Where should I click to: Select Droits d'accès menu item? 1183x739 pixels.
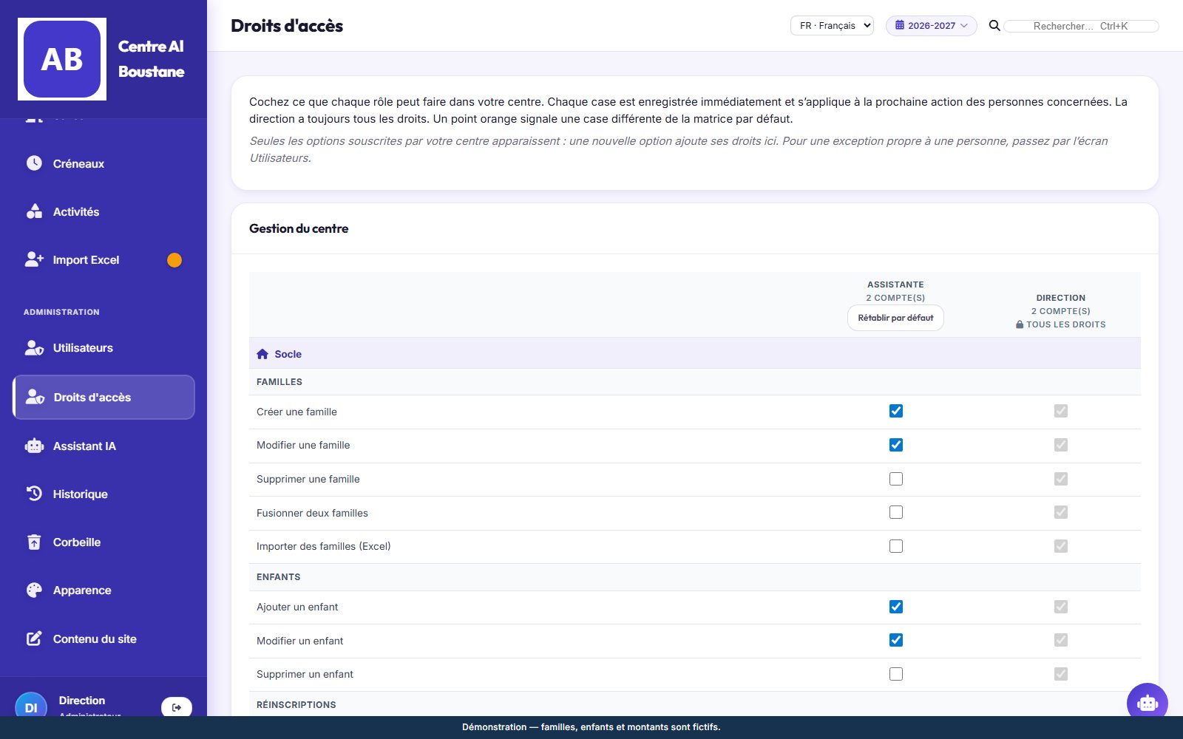coord(104,397)
